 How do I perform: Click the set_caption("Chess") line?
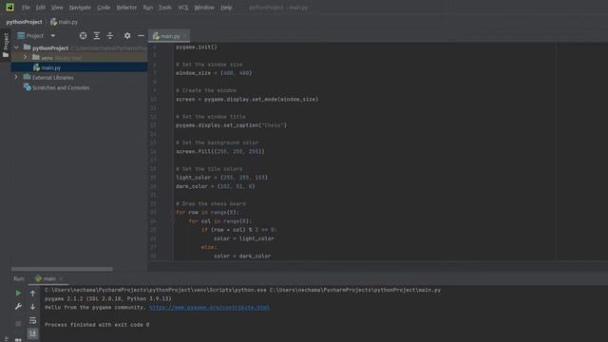(231, 125)
